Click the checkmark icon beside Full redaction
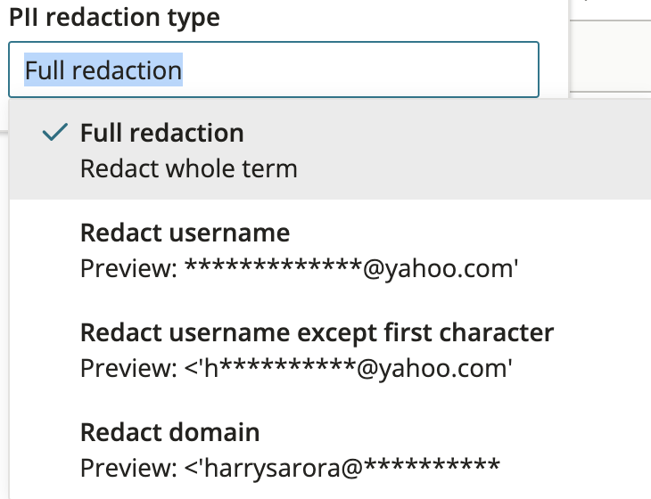The image size is (651, 499). tap(54, 132)
